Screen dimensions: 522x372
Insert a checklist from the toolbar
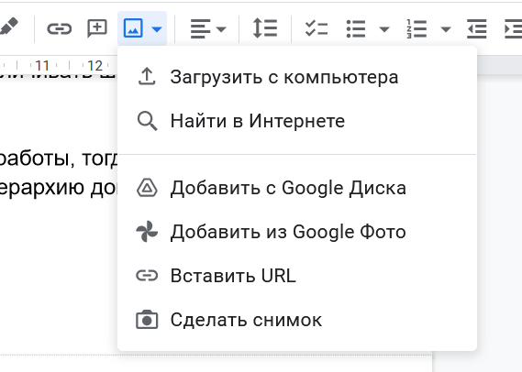click(317, 28)
